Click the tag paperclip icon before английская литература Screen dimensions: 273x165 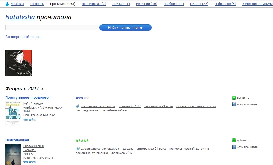(78, 106)
